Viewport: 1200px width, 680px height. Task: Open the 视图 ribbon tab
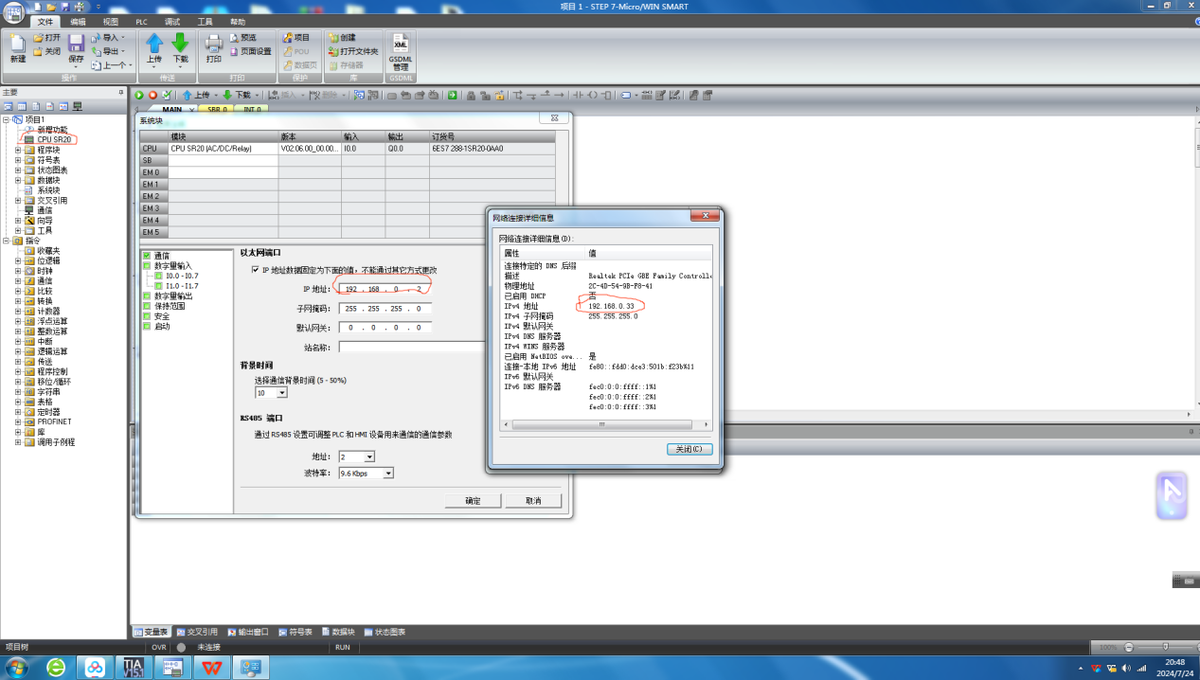pos(111,21)
